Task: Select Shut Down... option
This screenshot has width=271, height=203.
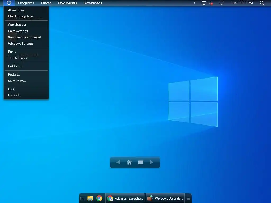Action: coord(26,81)
